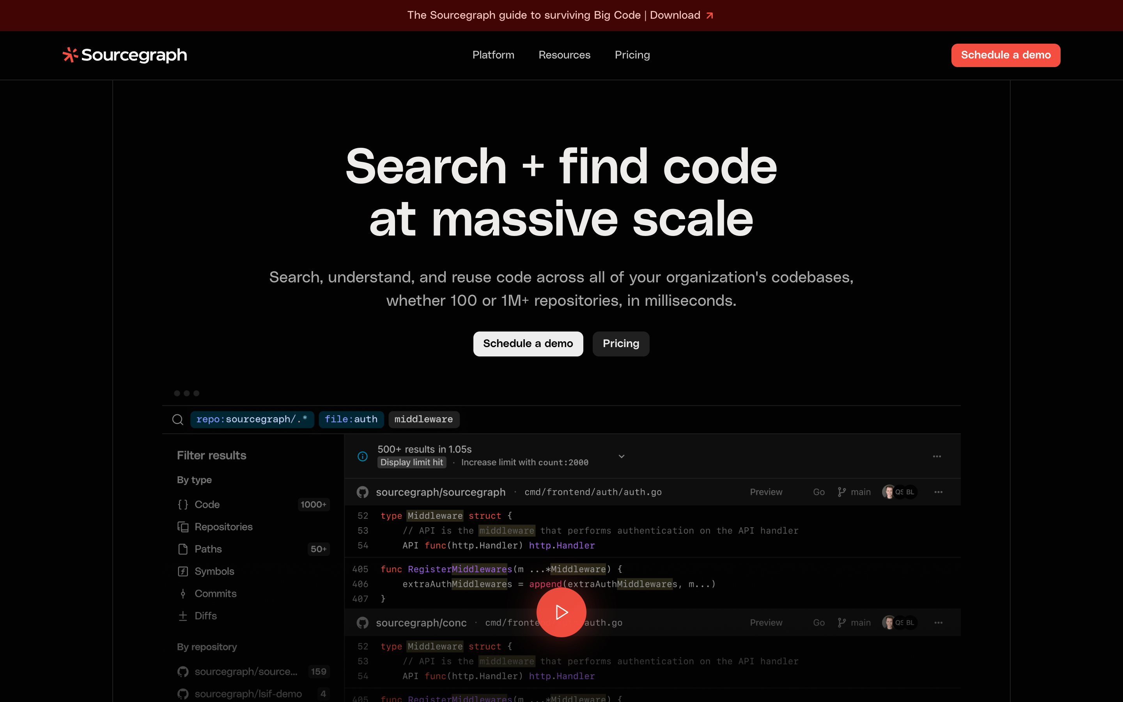
Task: Open the Platform menu
Action: click(x=493, y=55)
